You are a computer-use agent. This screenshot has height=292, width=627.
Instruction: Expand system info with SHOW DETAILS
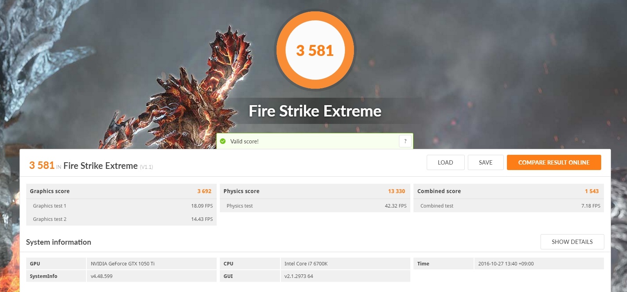point(572,242)
